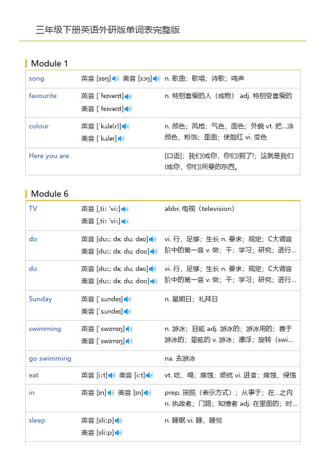Open the word link colour
This screenshot has height=460, width=325.
point(39,126)
